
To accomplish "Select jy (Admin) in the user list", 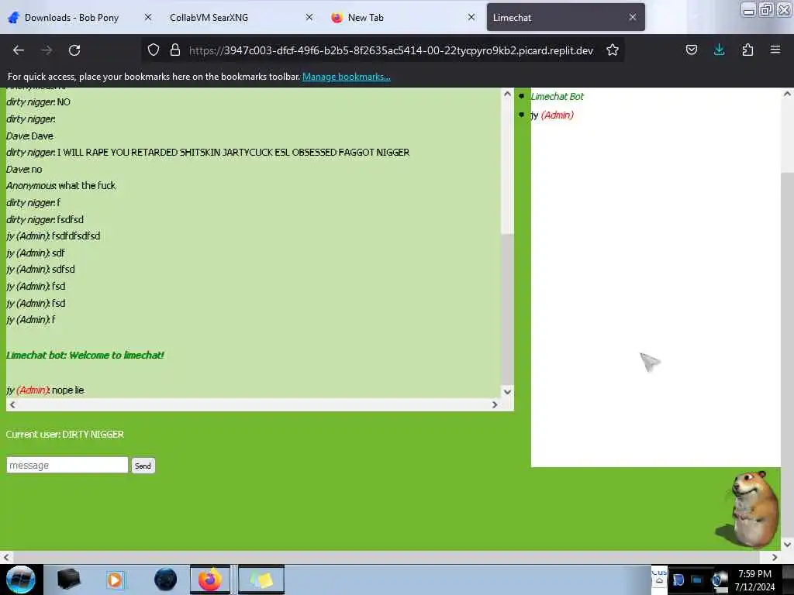I will (x=552, y=115).
